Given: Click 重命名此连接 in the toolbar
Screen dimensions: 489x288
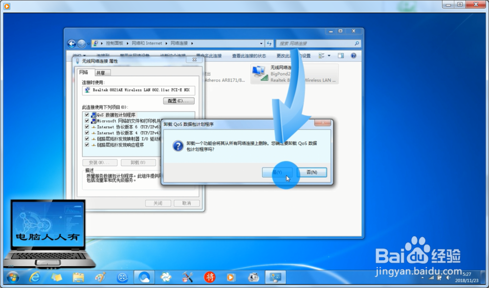Looking at the screenshot, I should [209, 56].
